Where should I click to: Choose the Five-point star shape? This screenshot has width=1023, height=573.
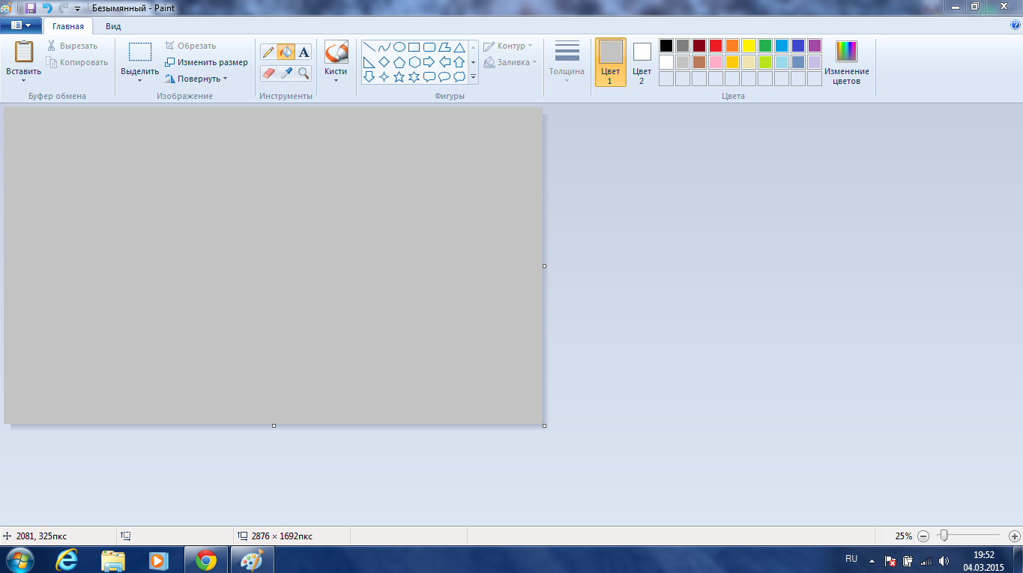click(399, 77)
